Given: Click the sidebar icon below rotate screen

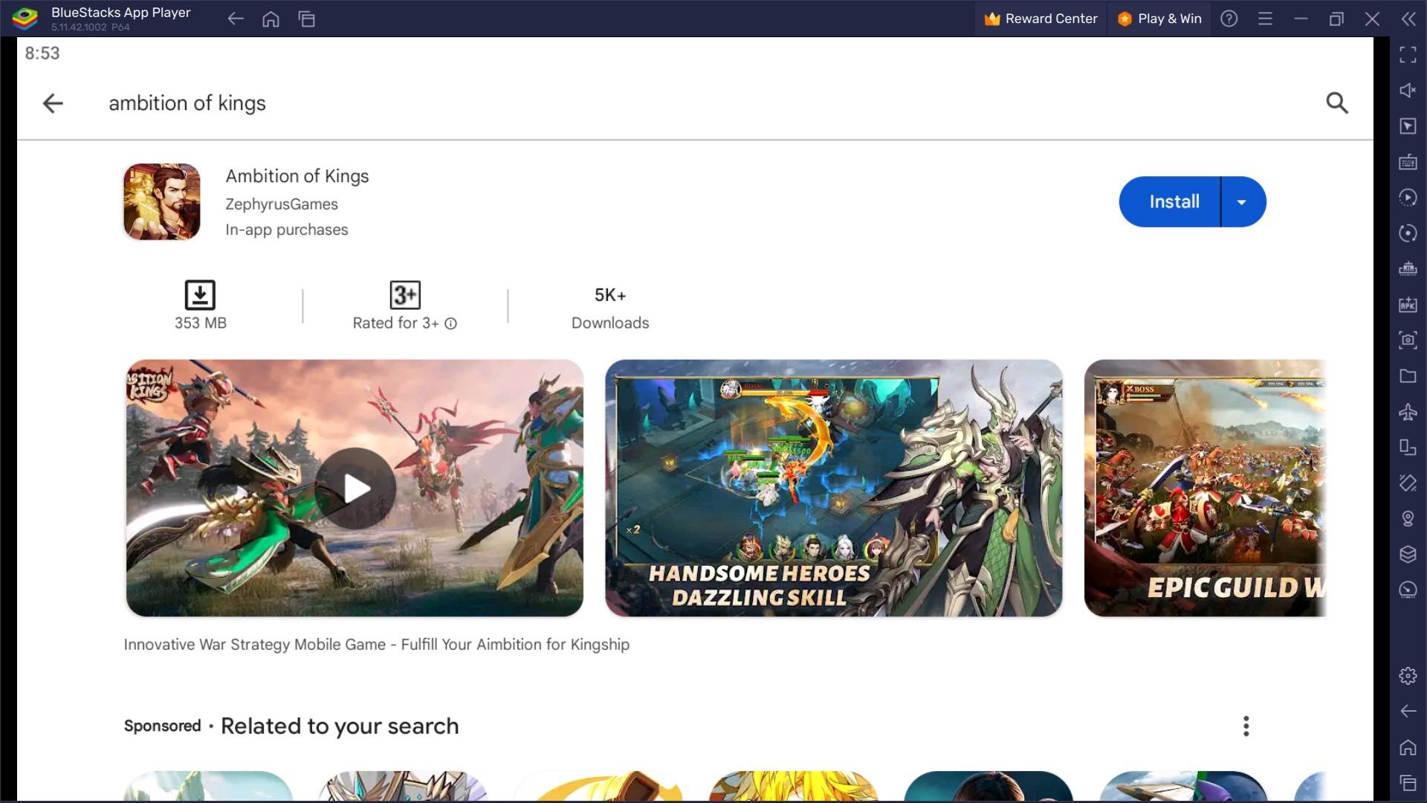Looking at the screenshot, I should 1408,483.
